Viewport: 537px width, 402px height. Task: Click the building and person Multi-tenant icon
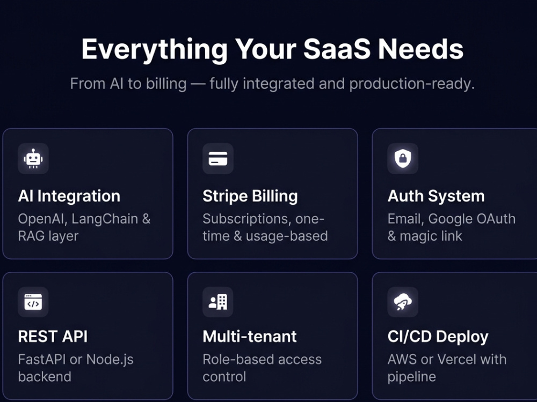click(218, 302)
